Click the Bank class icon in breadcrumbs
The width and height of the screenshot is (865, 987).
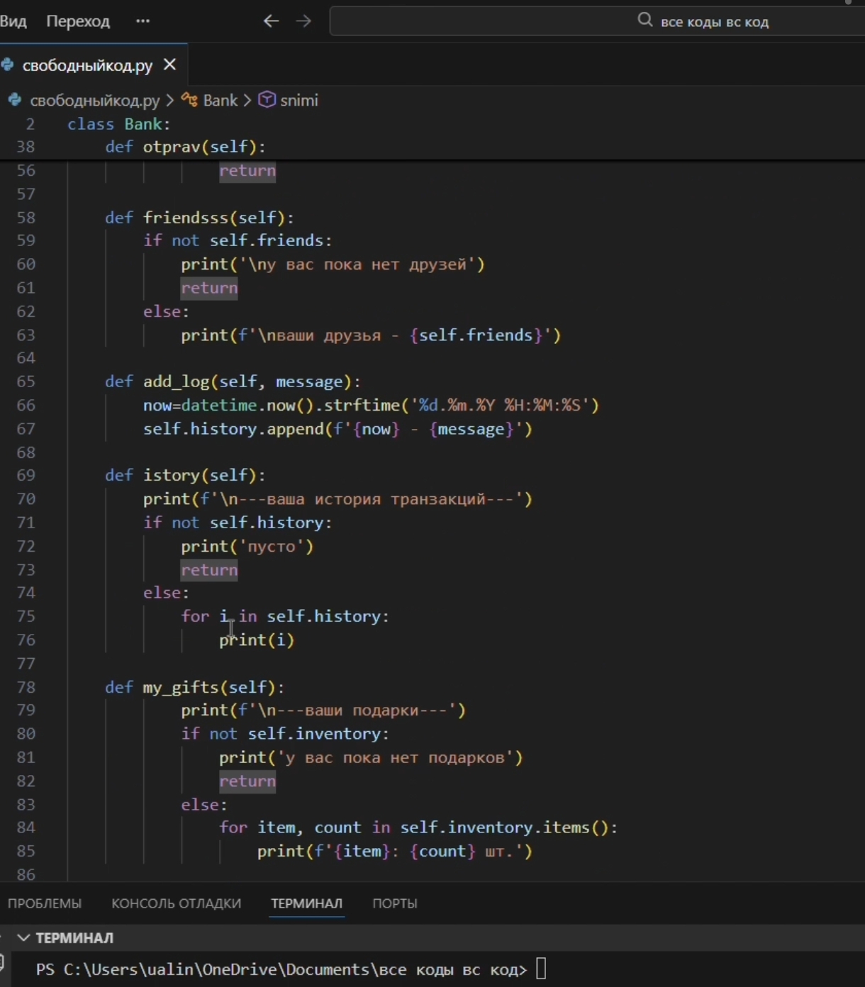(189, 101)
